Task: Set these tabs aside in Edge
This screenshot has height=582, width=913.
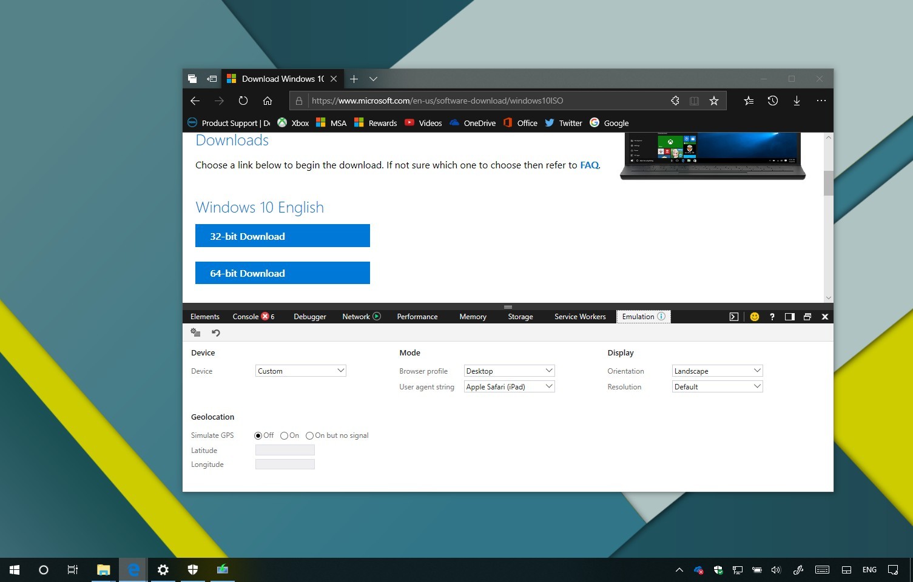Action: pos(212,79)
